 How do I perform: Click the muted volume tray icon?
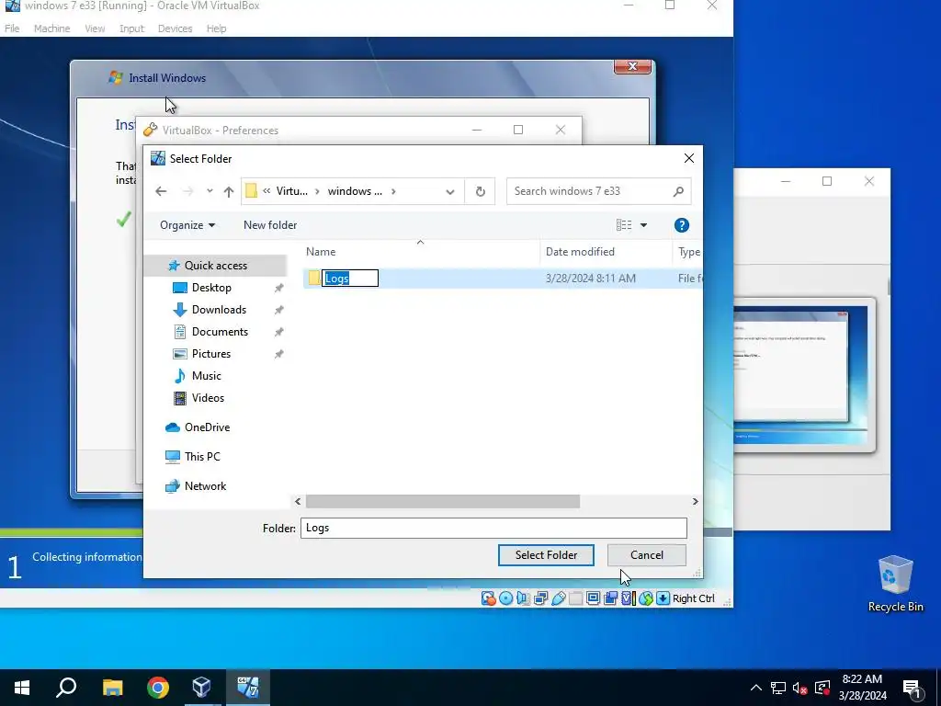coord(800,688)
